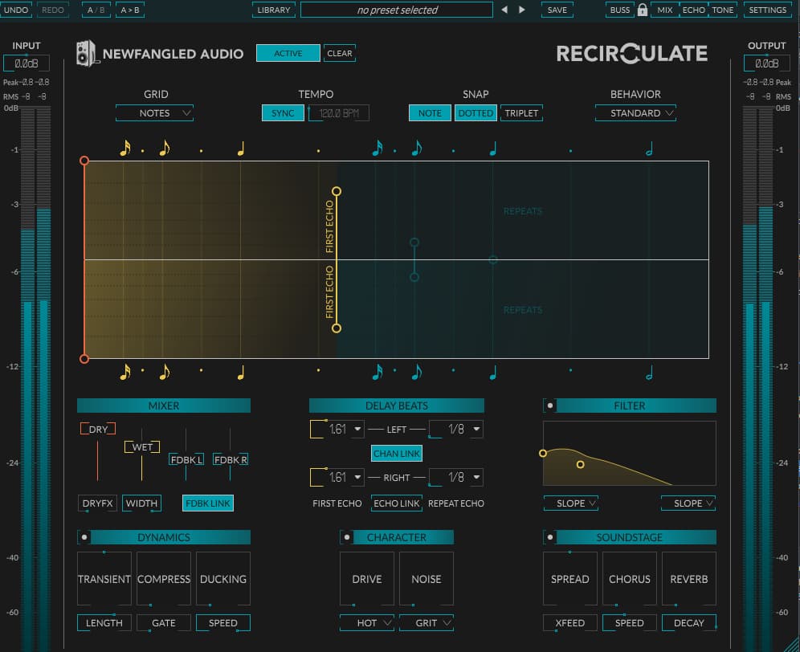The width and height of the screenshot is (800, 652).
Task: Click the filter curve inner control point
Action: (x=580, y=464)
